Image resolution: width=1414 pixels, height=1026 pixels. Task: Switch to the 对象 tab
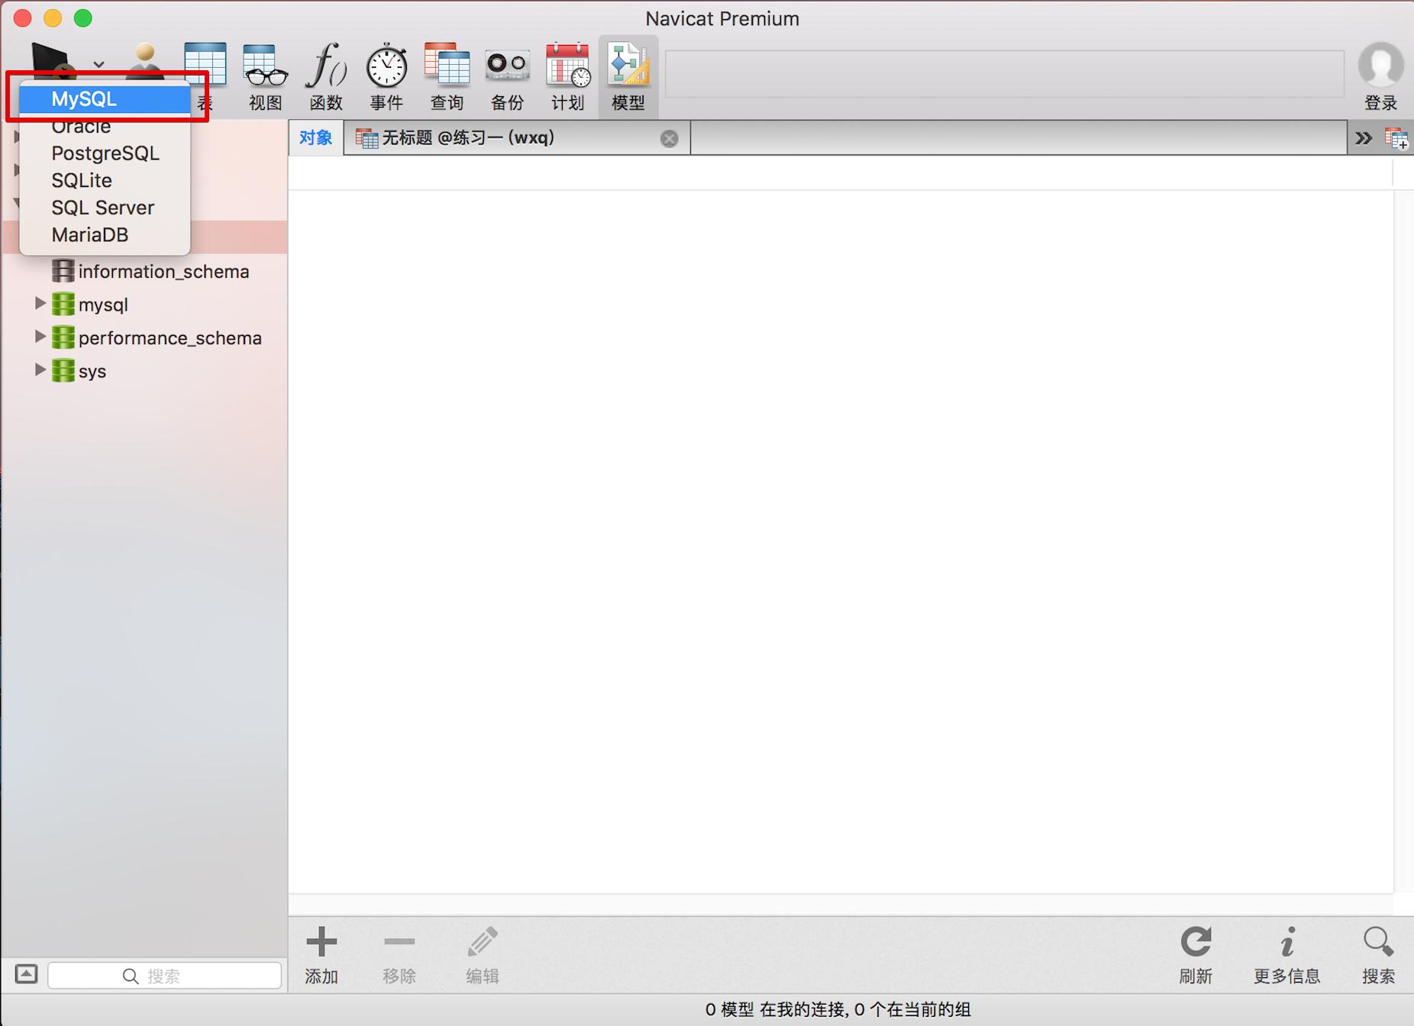tap(316, 137)
